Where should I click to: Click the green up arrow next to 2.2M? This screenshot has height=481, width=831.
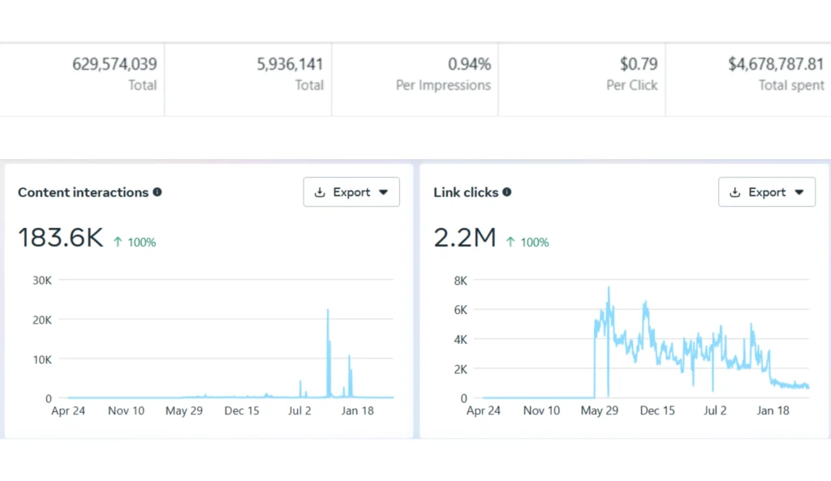pos(511,242)
